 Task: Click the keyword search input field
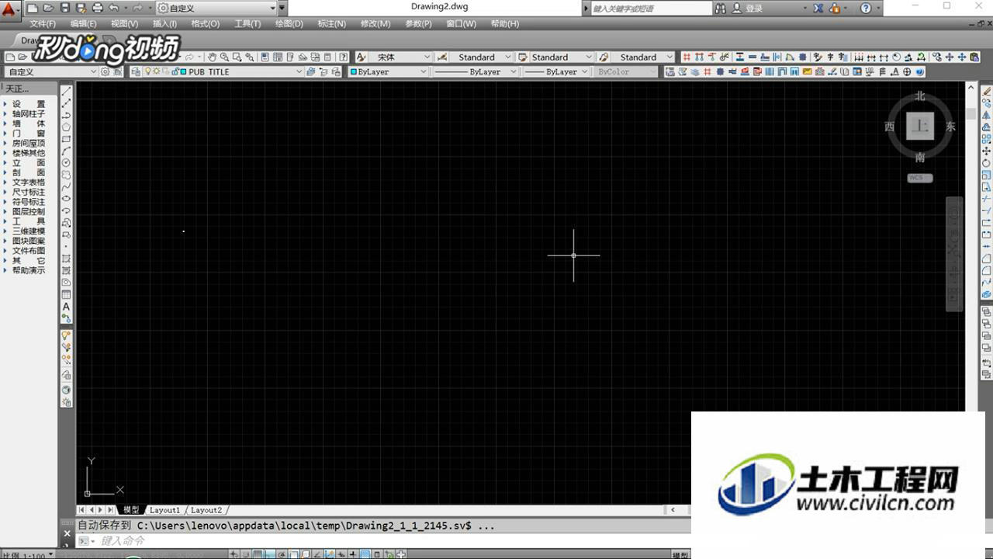[650, 9]
